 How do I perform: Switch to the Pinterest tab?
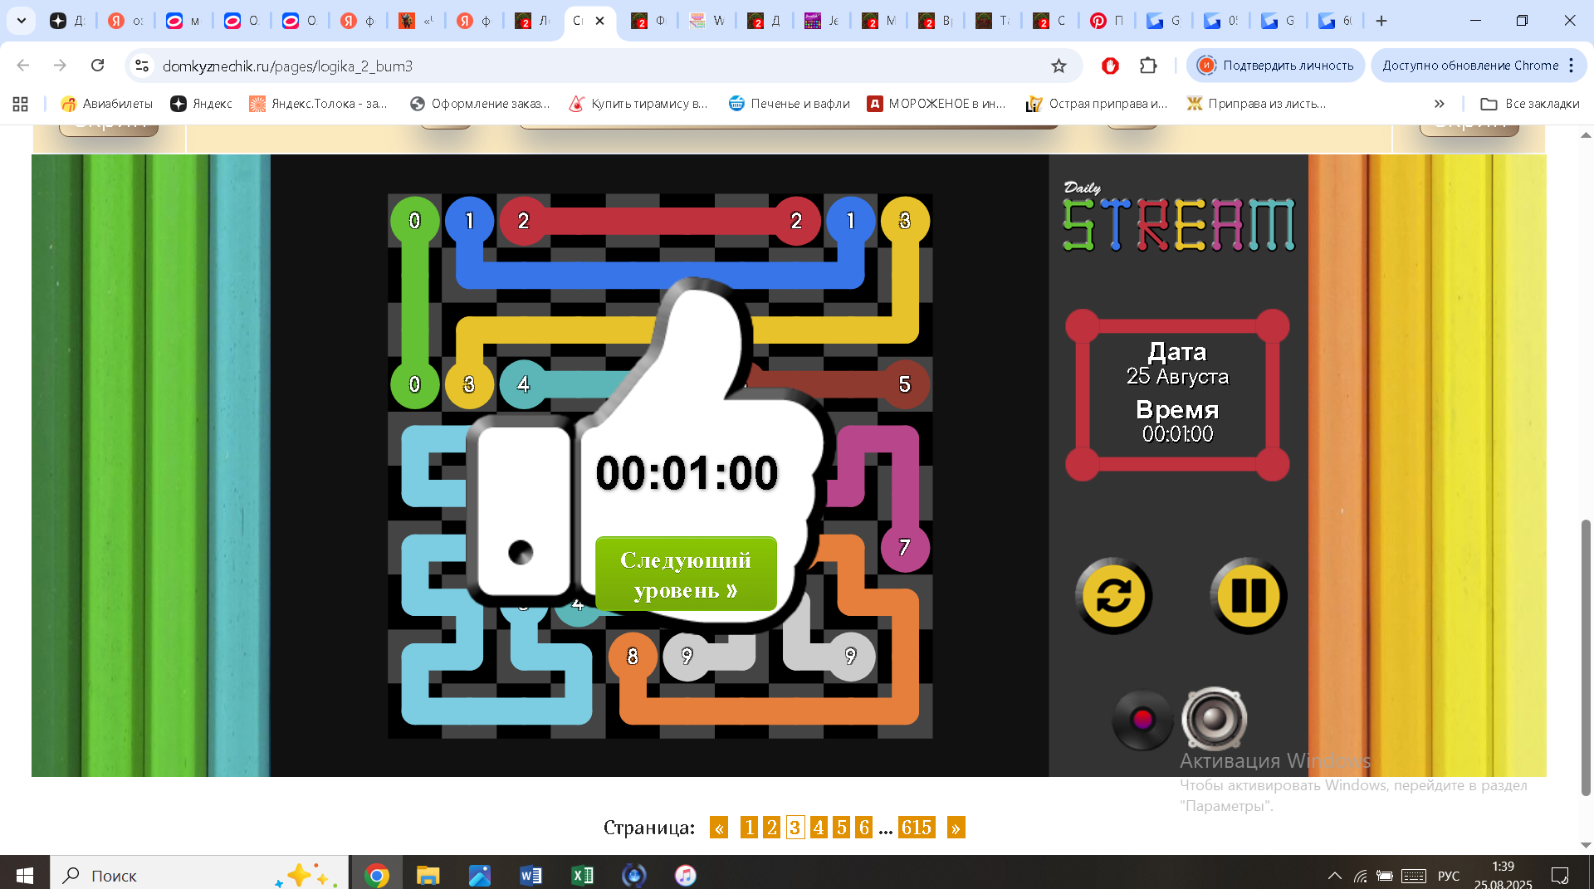coord(1108,21)
